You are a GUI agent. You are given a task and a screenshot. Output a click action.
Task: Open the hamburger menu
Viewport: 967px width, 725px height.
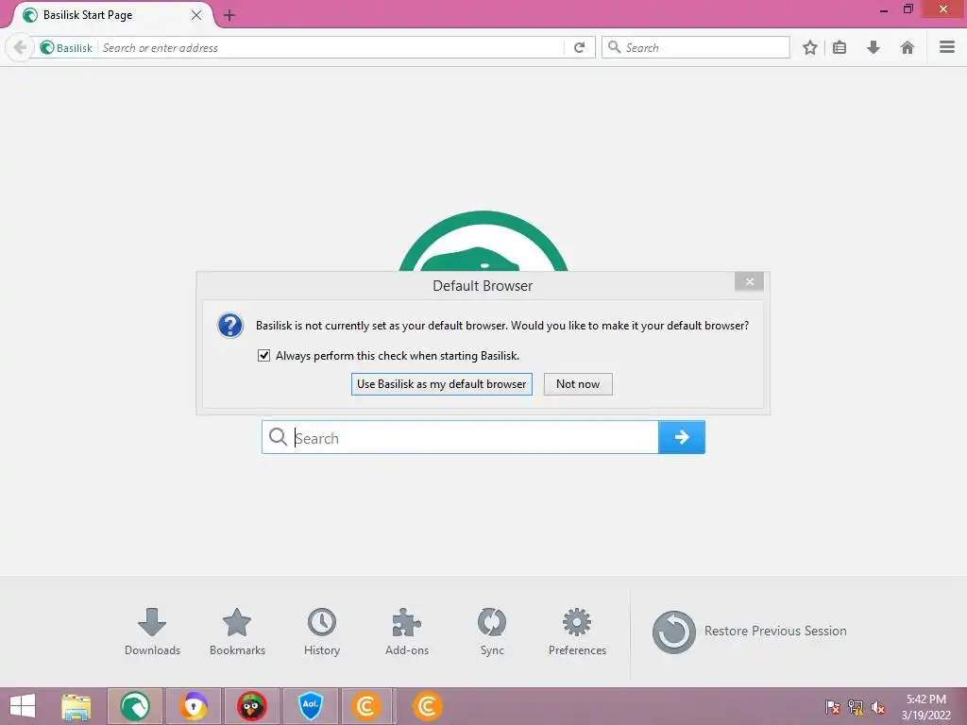(x=947, y=47)
